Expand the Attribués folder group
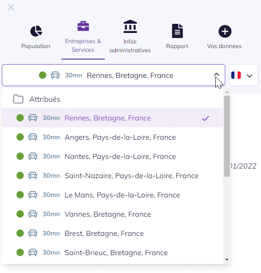The width and height of the screenshot is (261, 273). [x=112, y=99]
